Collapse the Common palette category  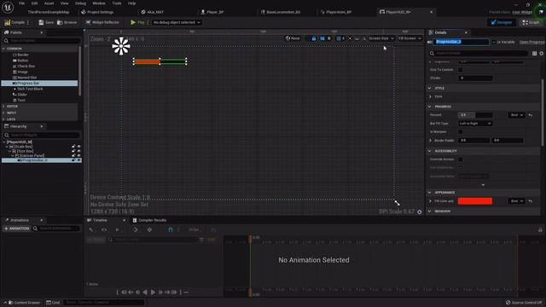click(3, 49)
